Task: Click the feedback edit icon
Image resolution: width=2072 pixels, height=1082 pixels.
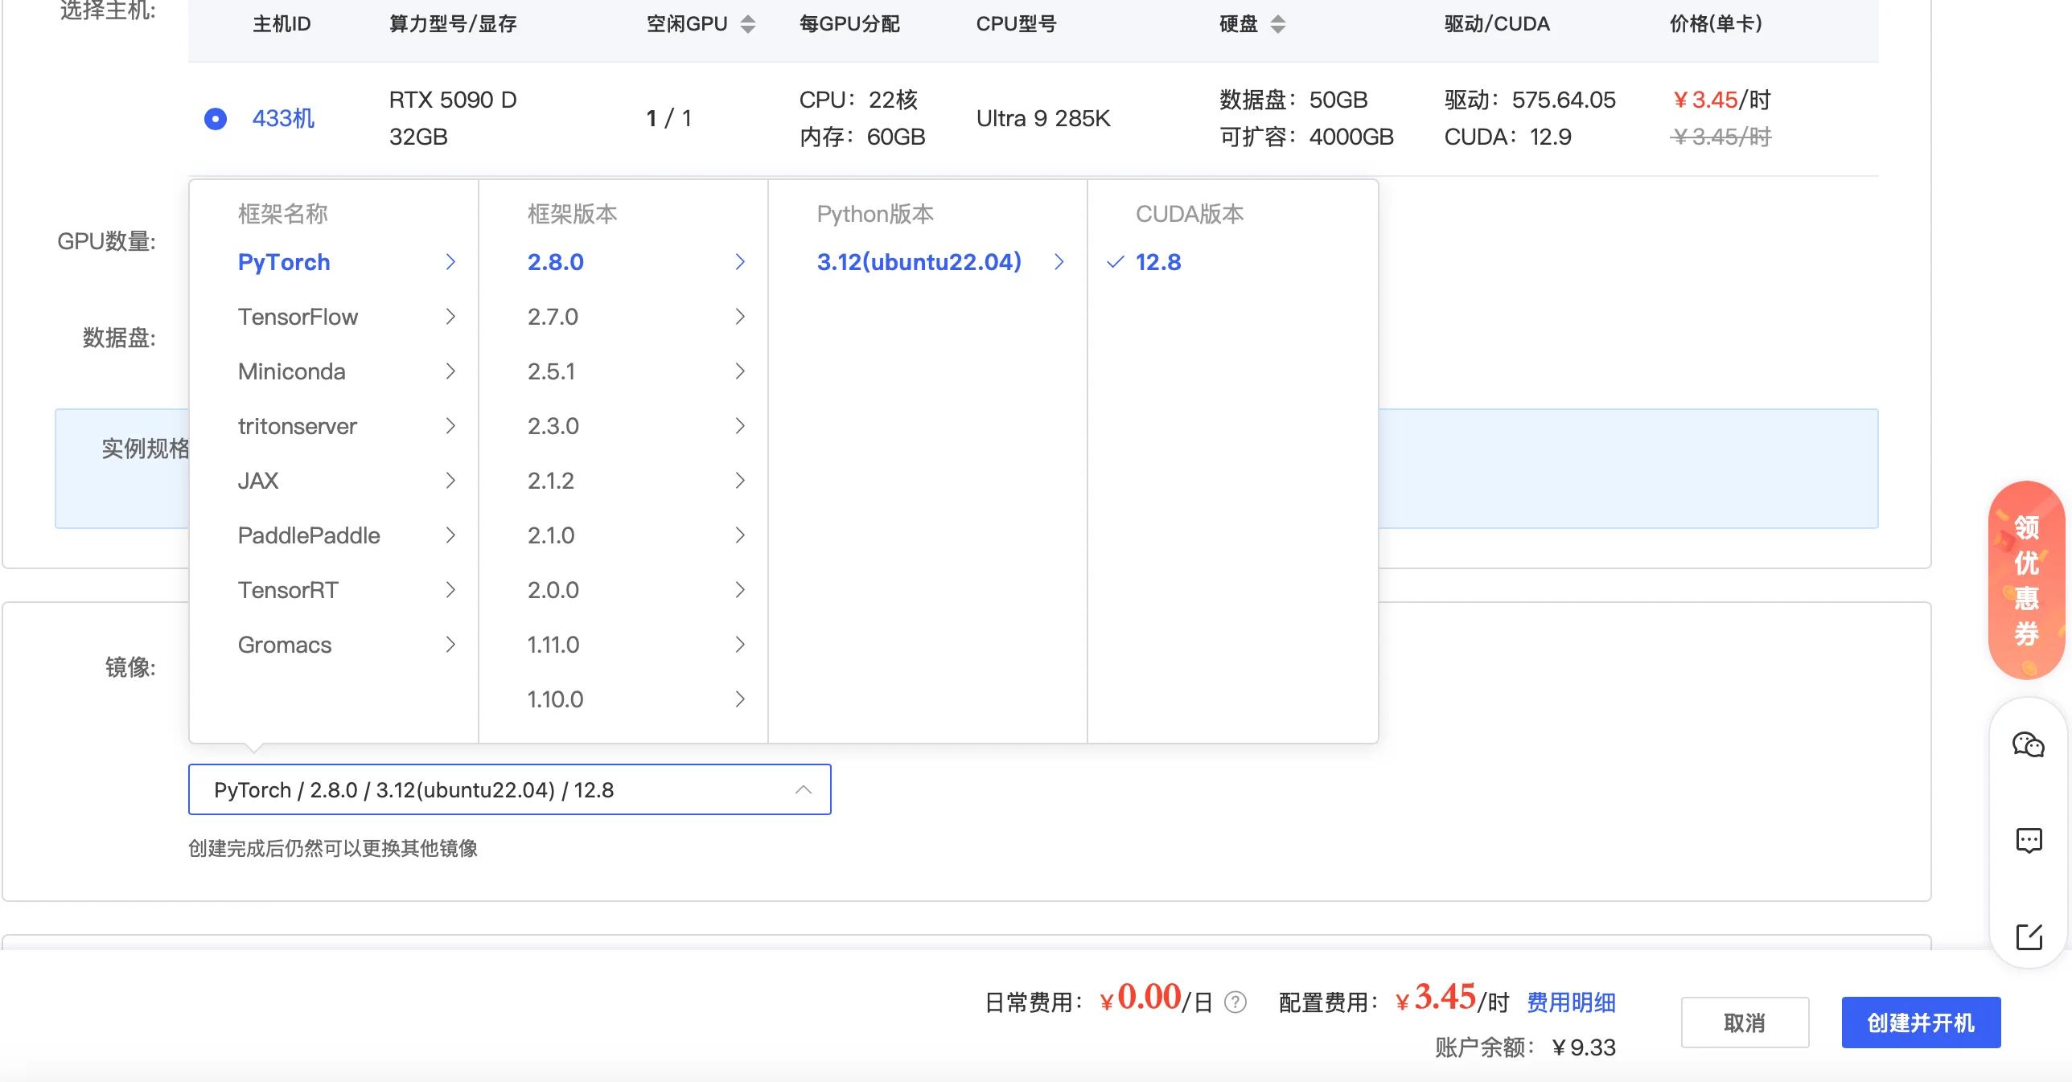Action: [x=2029, y=937]
